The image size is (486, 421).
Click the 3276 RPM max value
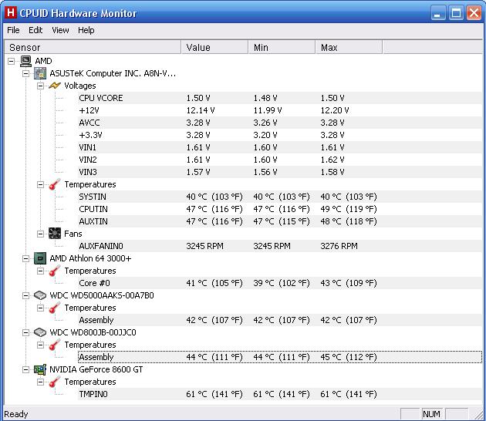click(x=339, y=246)
